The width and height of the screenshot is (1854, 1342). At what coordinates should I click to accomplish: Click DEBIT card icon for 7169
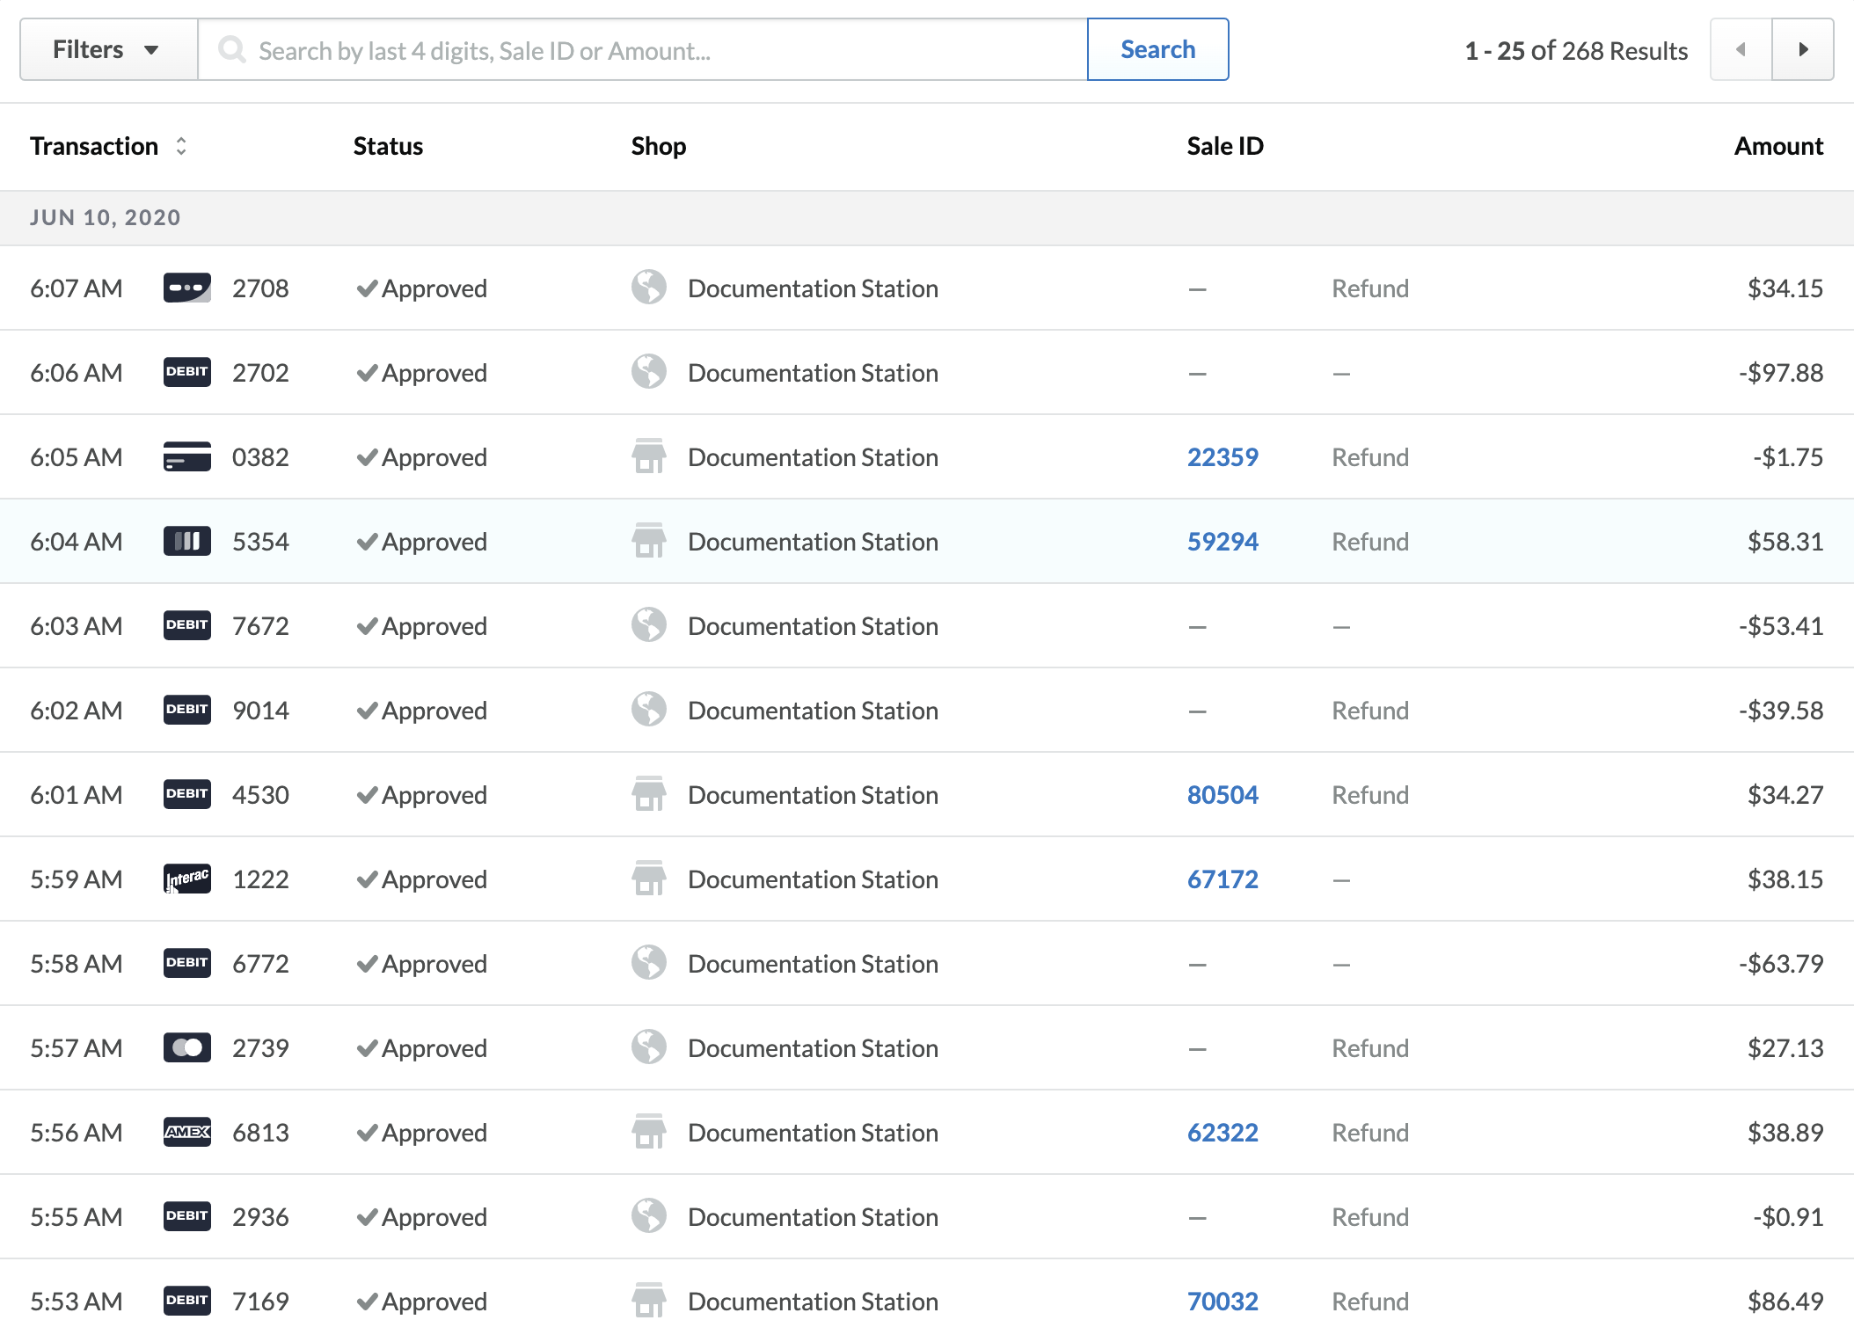click(187, 1301)
